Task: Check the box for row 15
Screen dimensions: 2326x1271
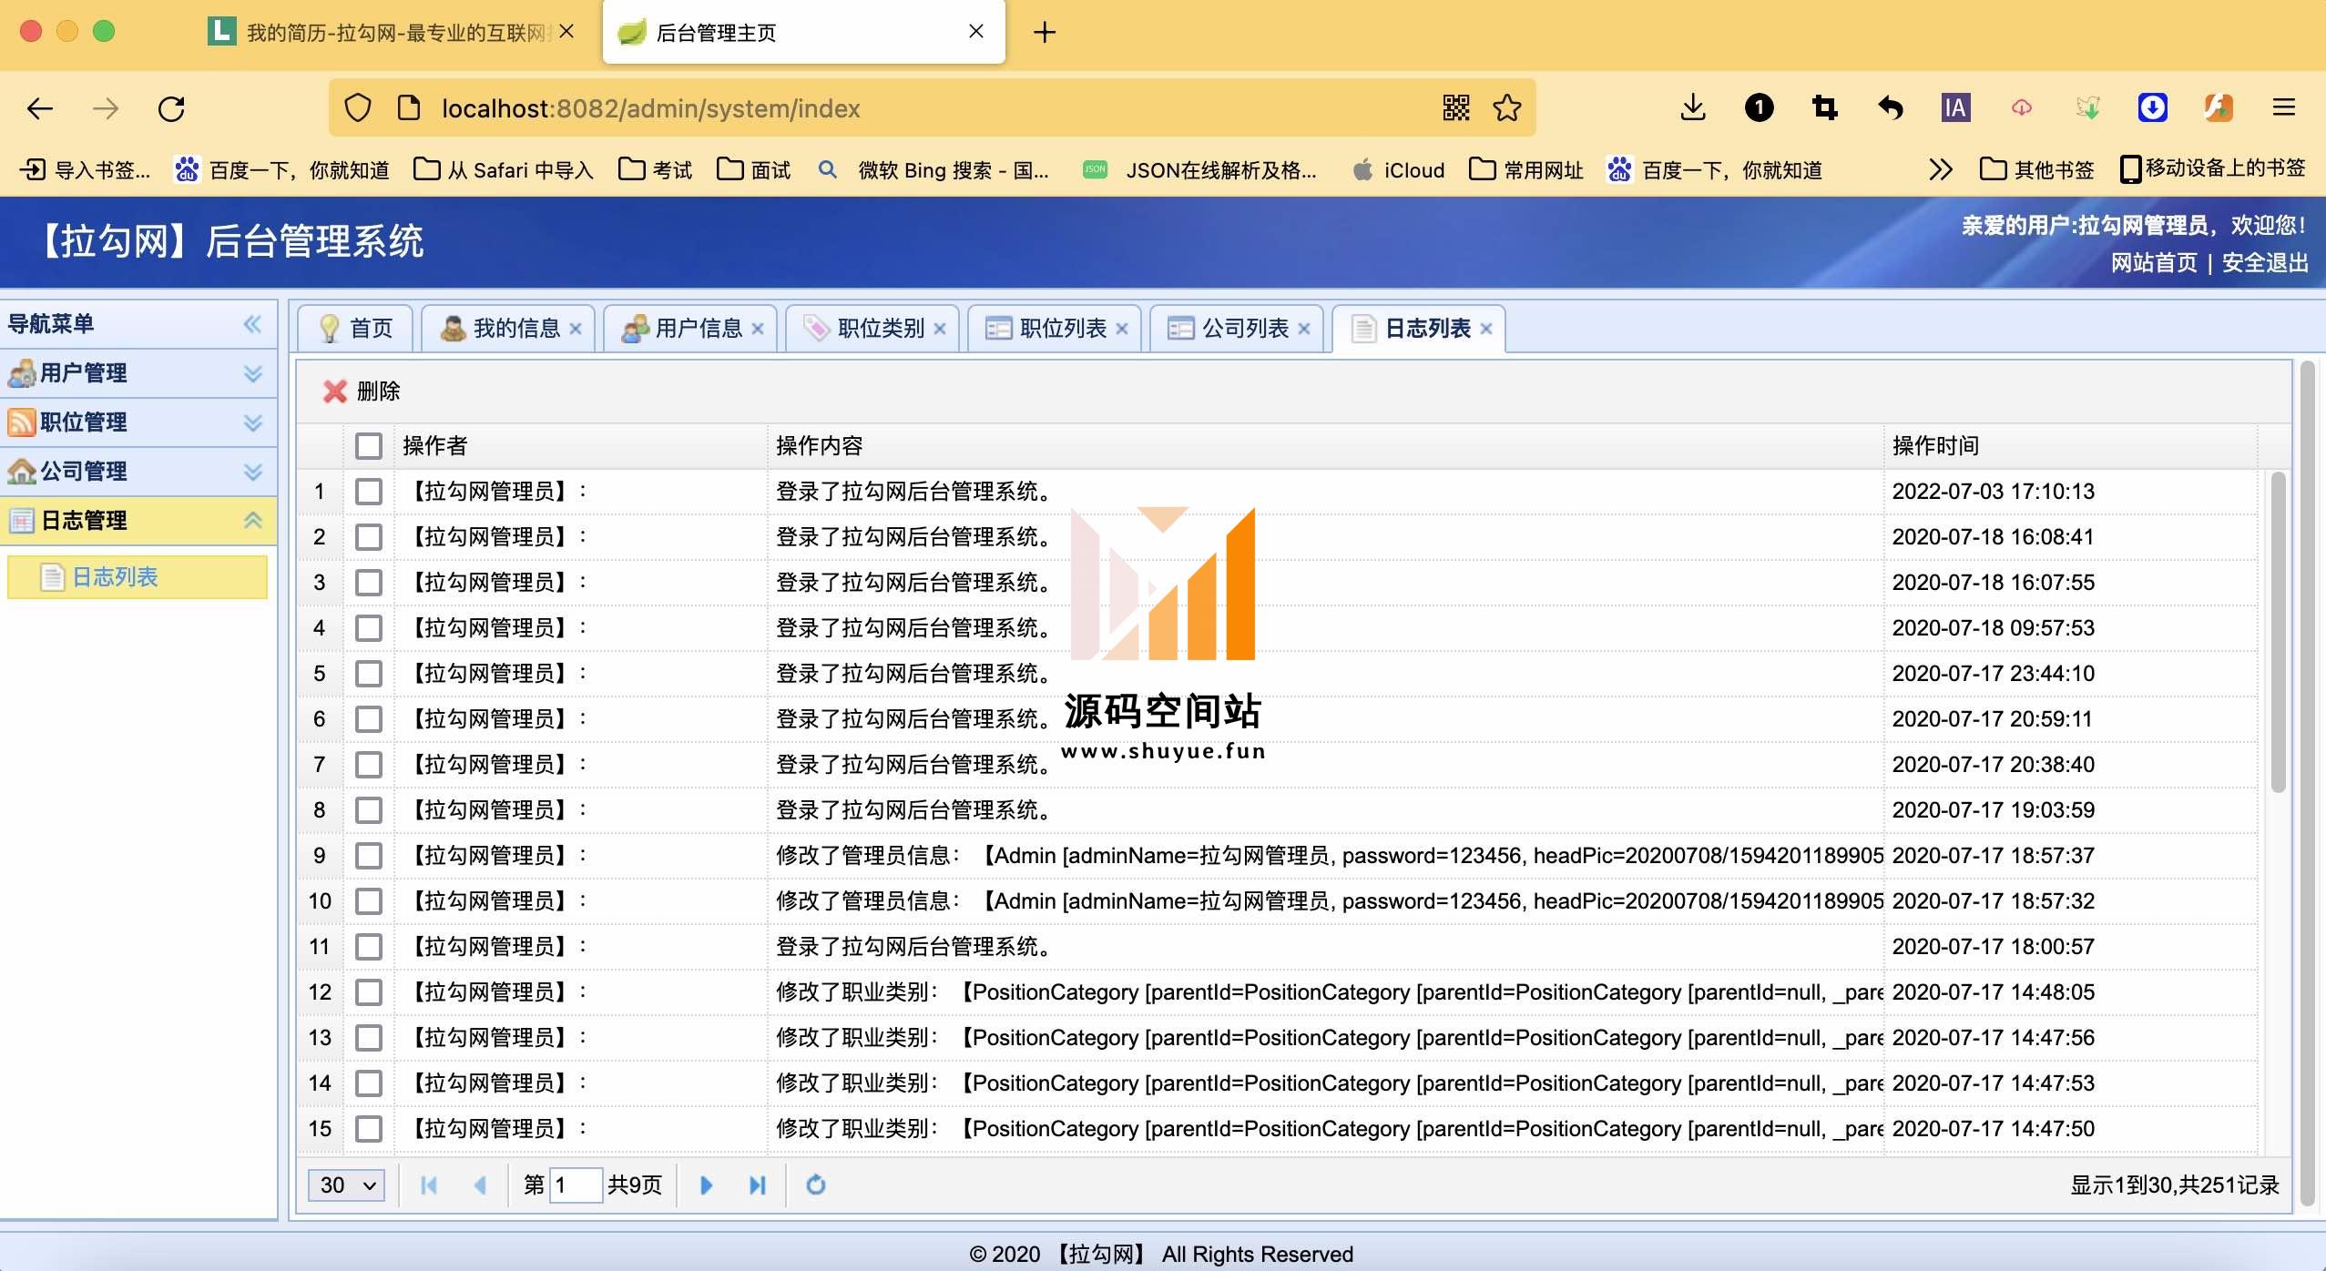Action: point(369,1129)
